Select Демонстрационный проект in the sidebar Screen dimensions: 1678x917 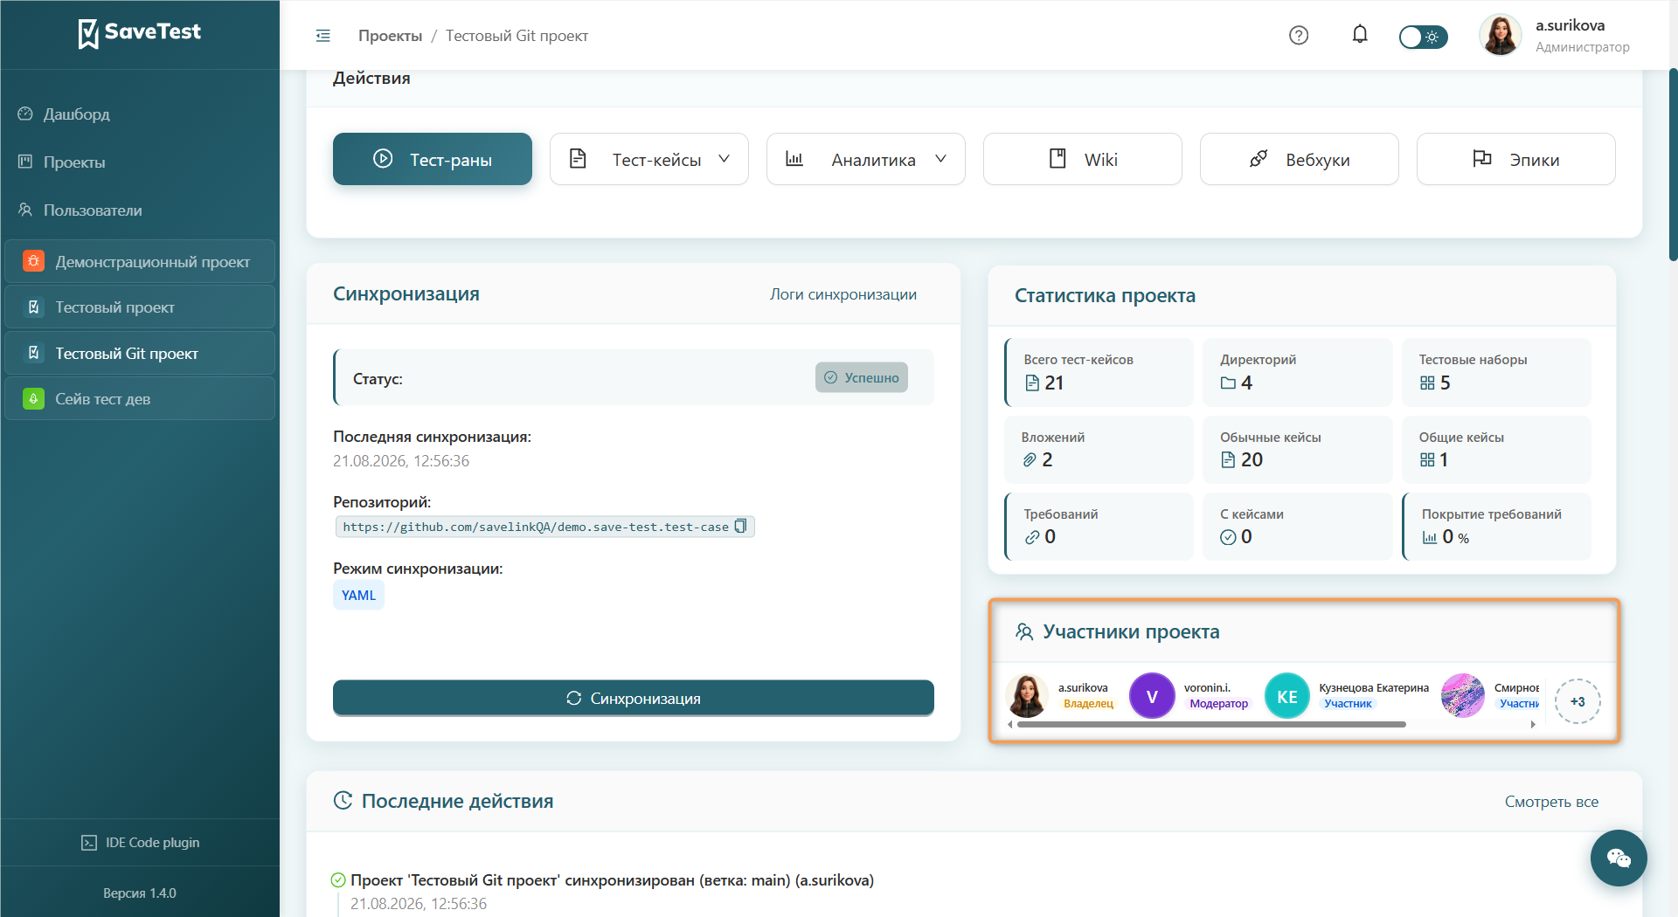(140, 261)
